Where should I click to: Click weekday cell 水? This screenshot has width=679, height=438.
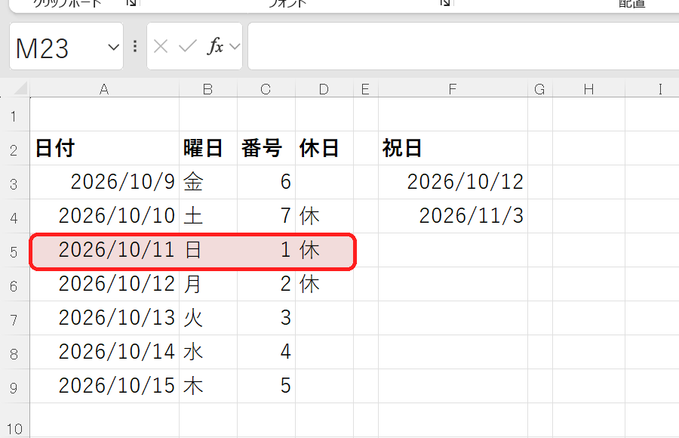point(208,352)
